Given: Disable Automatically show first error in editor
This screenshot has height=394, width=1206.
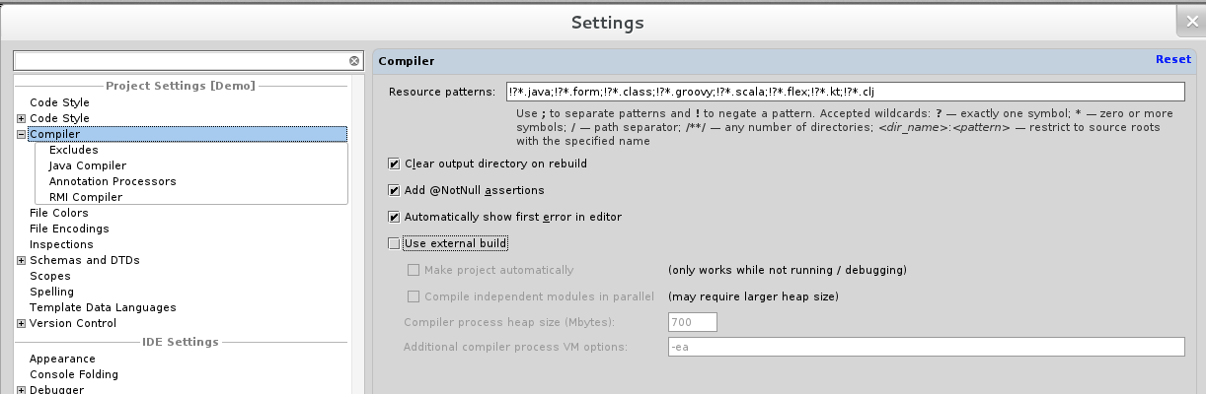Looking at the screenshot, I should point(395,217).
